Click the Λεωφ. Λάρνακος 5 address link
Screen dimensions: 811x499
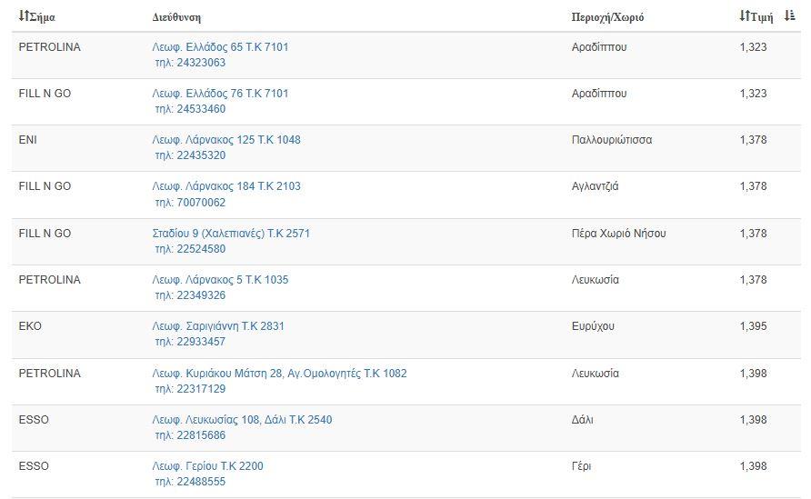pyautogui.click(x=220, y=280)
